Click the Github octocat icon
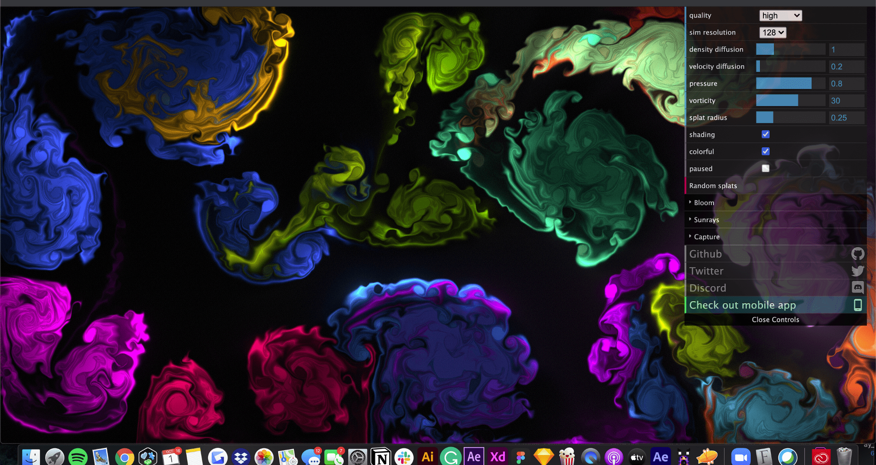876x465 pixels. 858,254
